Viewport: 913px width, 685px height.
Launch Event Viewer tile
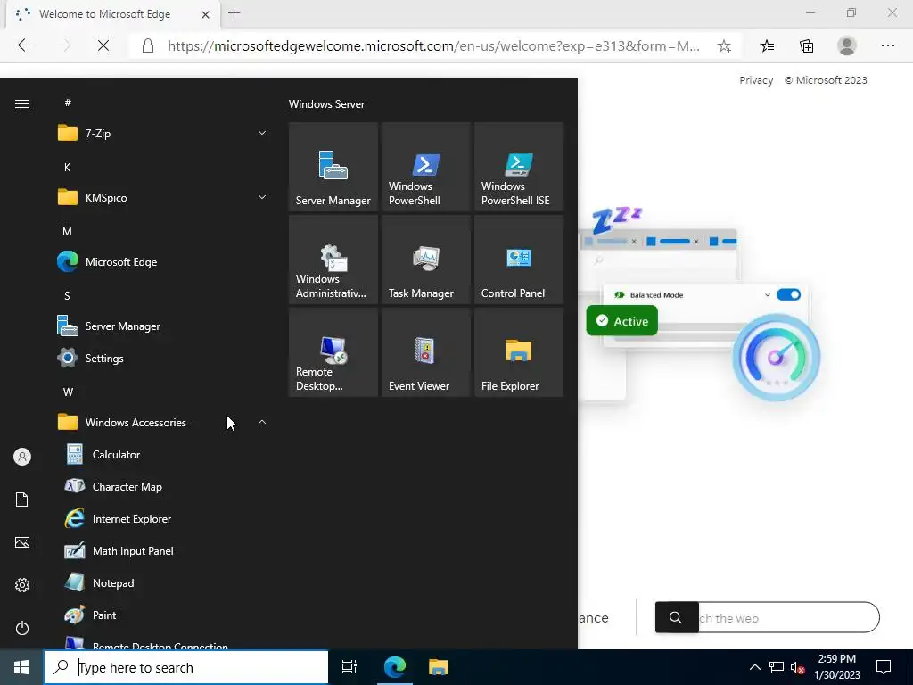point(425,352)
